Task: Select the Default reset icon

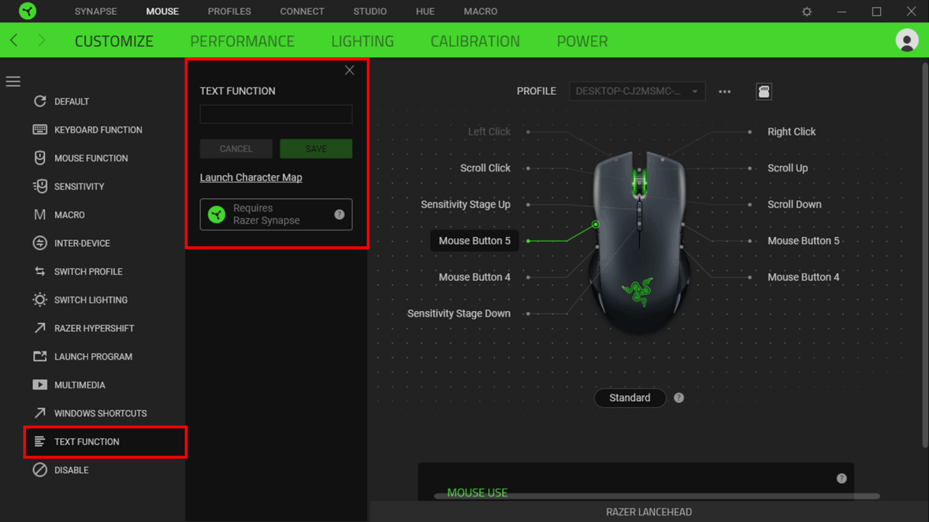Action: (40, 102)
